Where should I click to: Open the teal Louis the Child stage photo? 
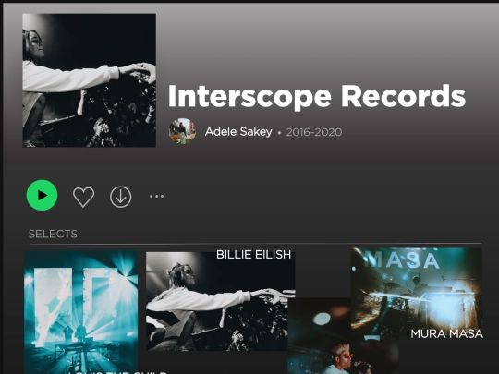[80, 312]
